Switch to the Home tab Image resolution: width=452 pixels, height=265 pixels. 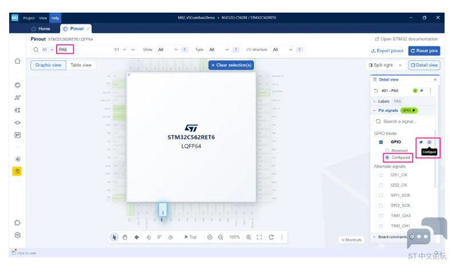point(41,29)
